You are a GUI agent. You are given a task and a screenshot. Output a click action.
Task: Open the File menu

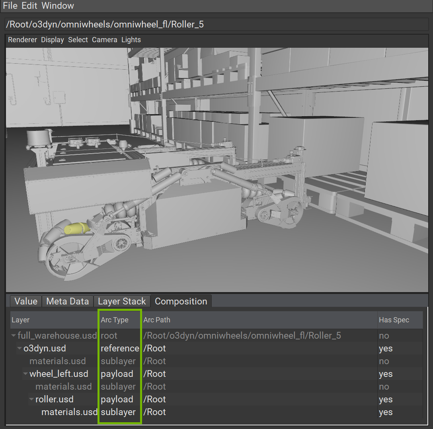point(10,6)
